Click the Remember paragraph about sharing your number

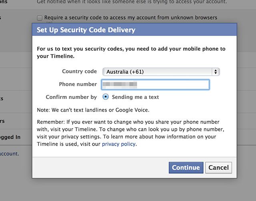(131, 133)
